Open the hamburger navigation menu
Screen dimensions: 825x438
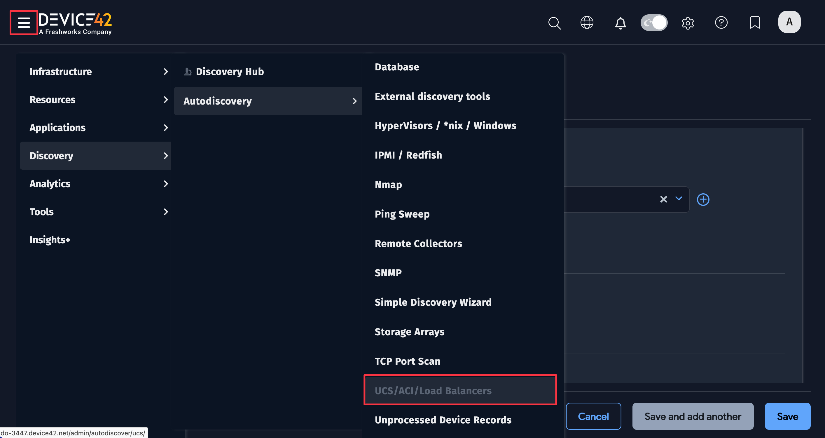pos(24,22)
